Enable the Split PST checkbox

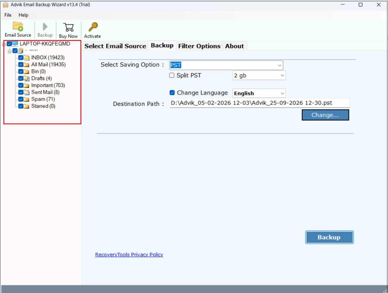click(172, 75)
